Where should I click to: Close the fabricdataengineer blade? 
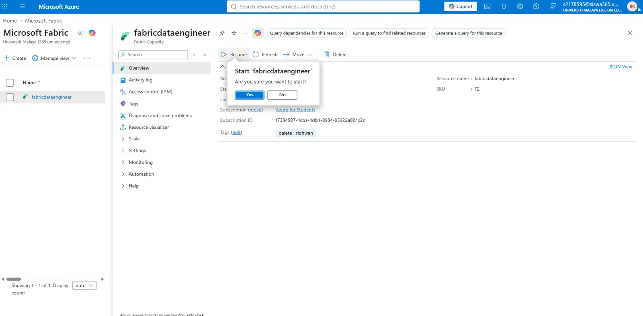[630, 33]
